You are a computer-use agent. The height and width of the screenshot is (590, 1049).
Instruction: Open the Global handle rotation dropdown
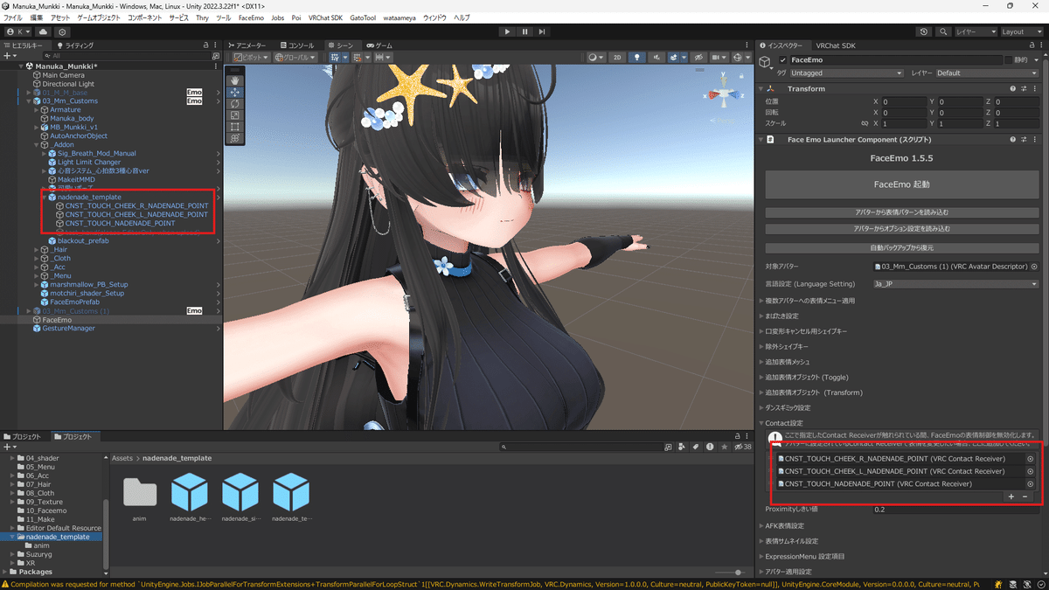pos(295,58)
